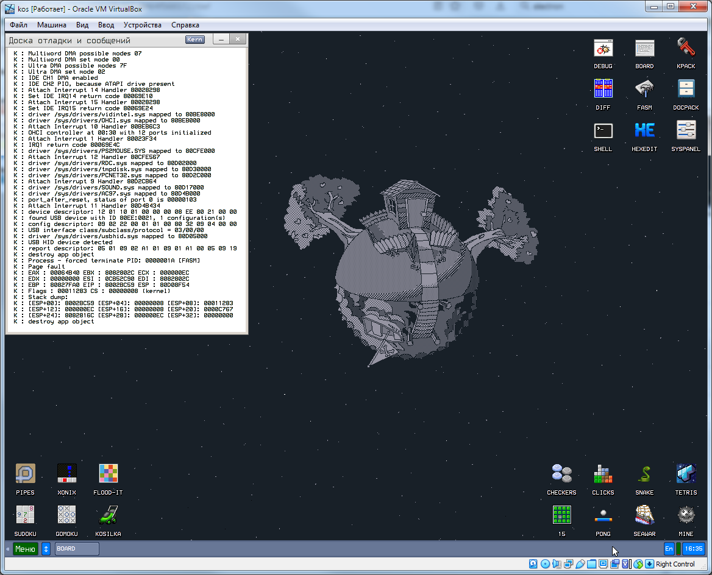712x575 pixels.
Task: Launch the XONIX game icon
Action: point(66,475)
